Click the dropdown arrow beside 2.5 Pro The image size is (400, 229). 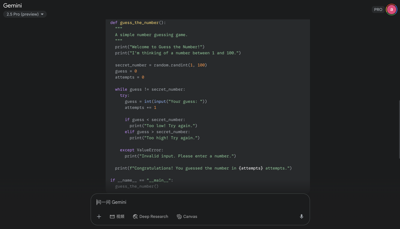(x=42, y=14)
